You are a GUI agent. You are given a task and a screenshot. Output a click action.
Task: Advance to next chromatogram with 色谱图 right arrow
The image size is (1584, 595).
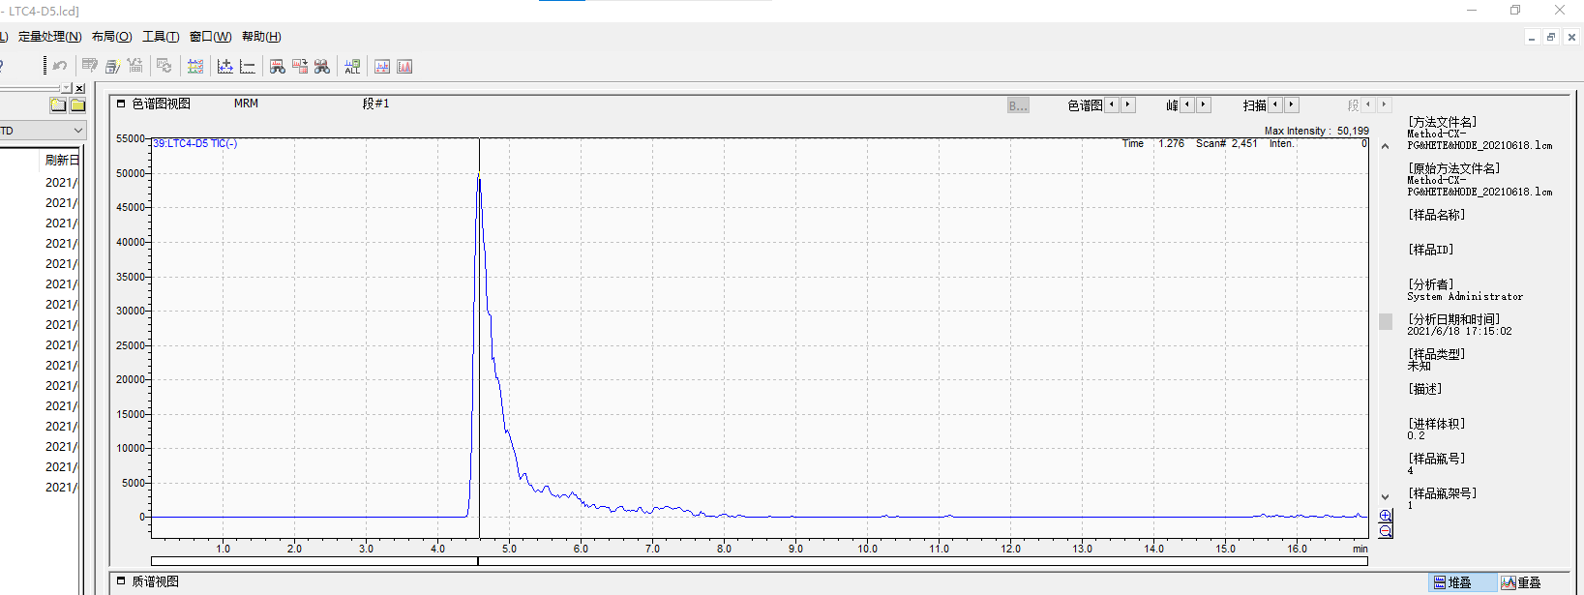coord(1128,104)
